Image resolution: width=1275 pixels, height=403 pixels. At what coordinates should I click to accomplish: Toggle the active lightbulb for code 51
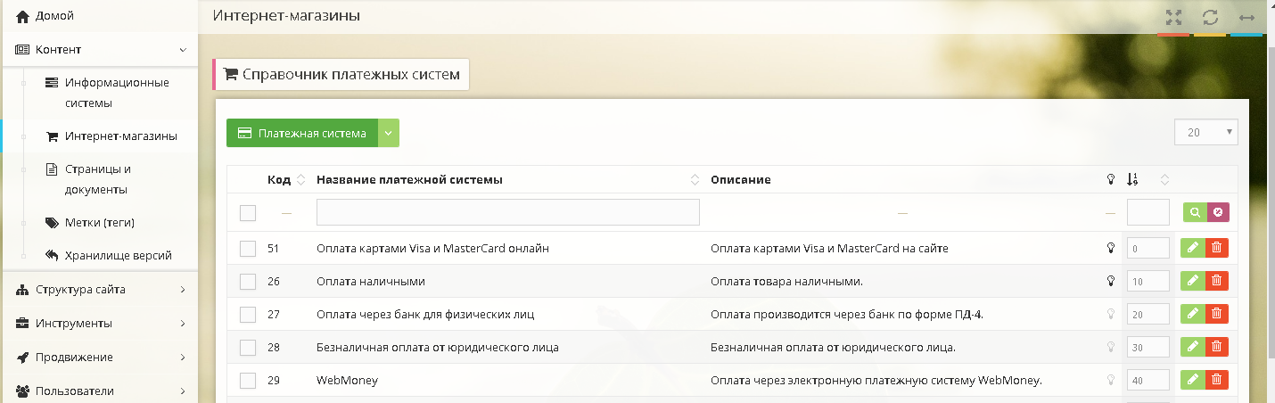pyautogui.click(x=1110, y=249)
